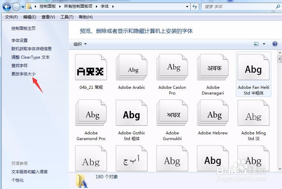The height and width of the screenshot is (189, 282).
Task: Click 联机获取字体详细信息 link
Action: click(32, 49)
